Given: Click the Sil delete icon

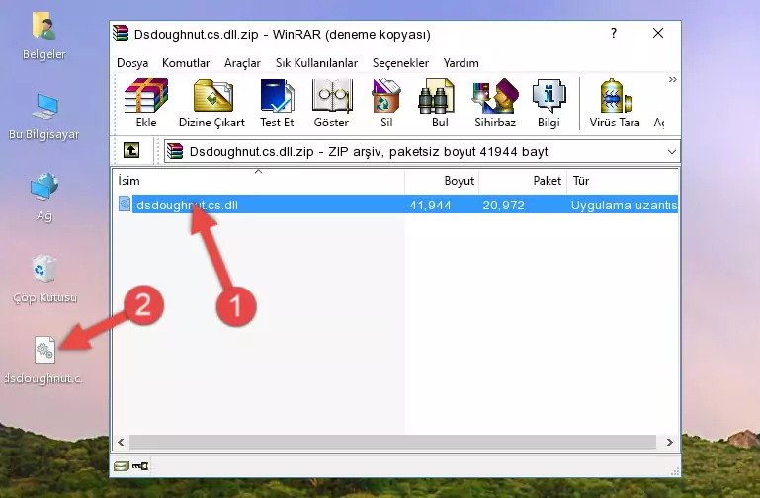Looking at the screenshot, I should point(386,103).
